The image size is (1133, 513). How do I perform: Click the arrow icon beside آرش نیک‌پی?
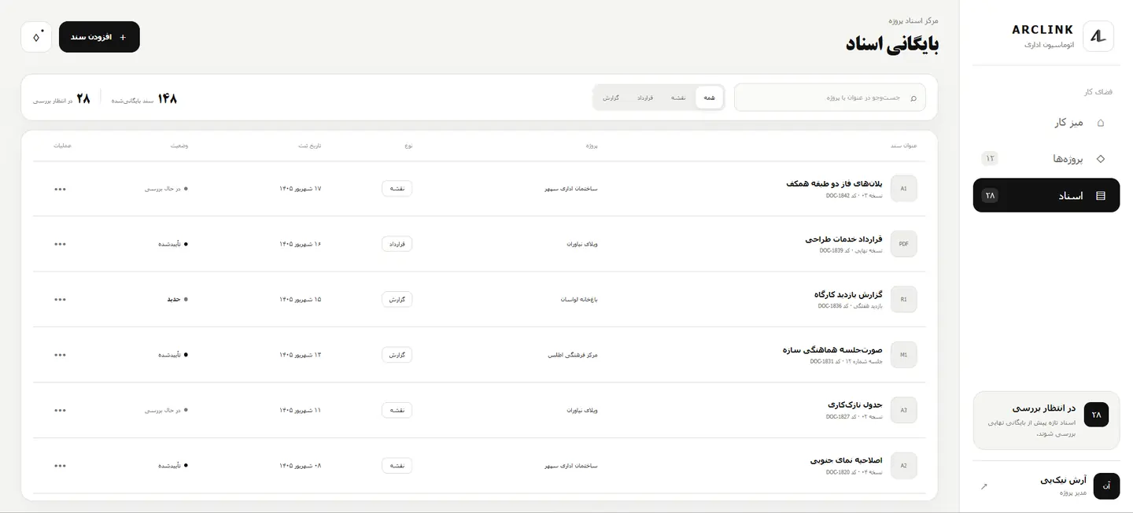click(x=984, y=486)
